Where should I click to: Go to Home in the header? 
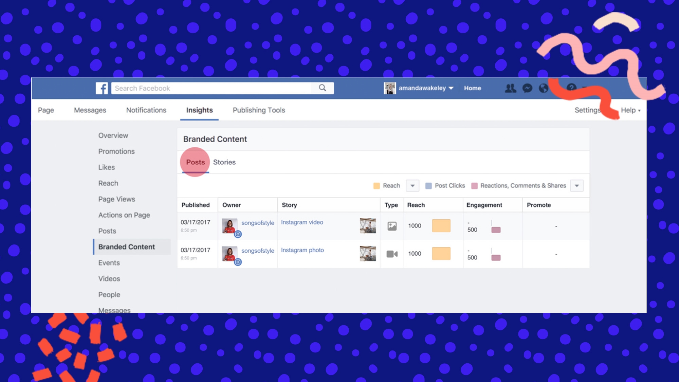[x=472, y=88]
